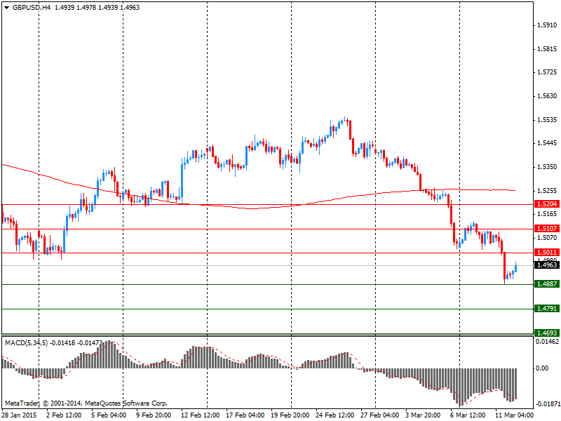Click the 1.5107 red price level label
561x421 pixels.
click(547, 229)
